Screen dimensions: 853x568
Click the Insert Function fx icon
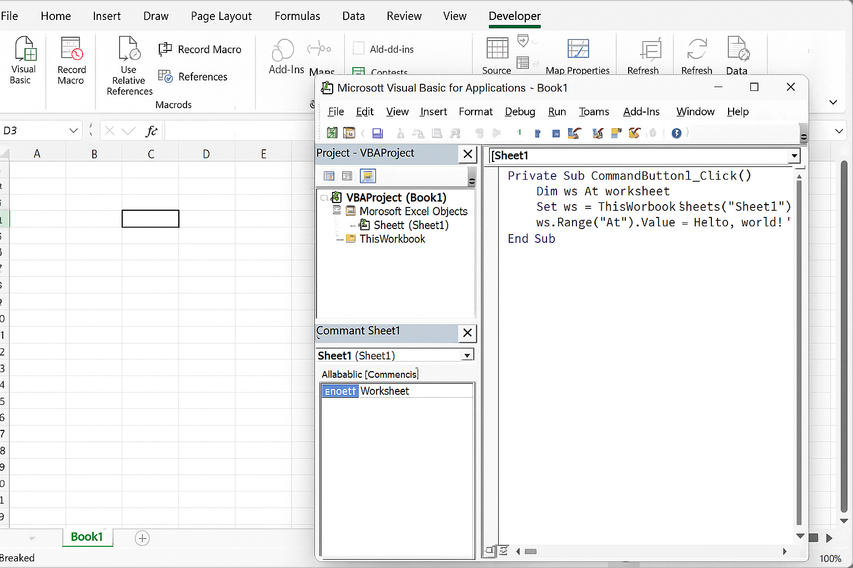click(x=151, y=131)
